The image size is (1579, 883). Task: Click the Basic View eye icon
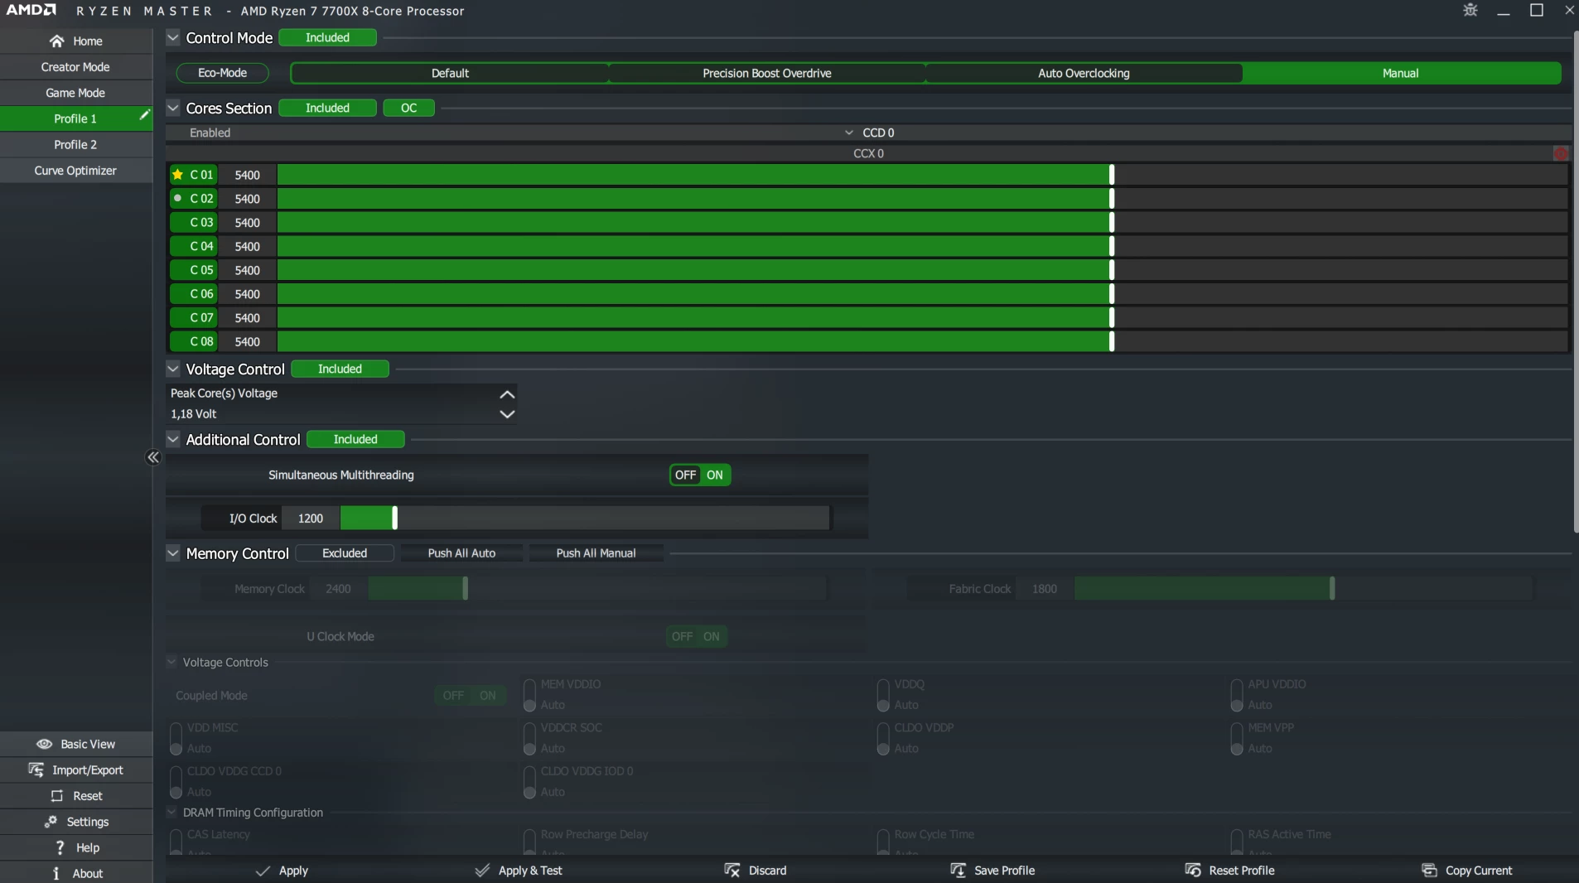(x=45, y=744)
